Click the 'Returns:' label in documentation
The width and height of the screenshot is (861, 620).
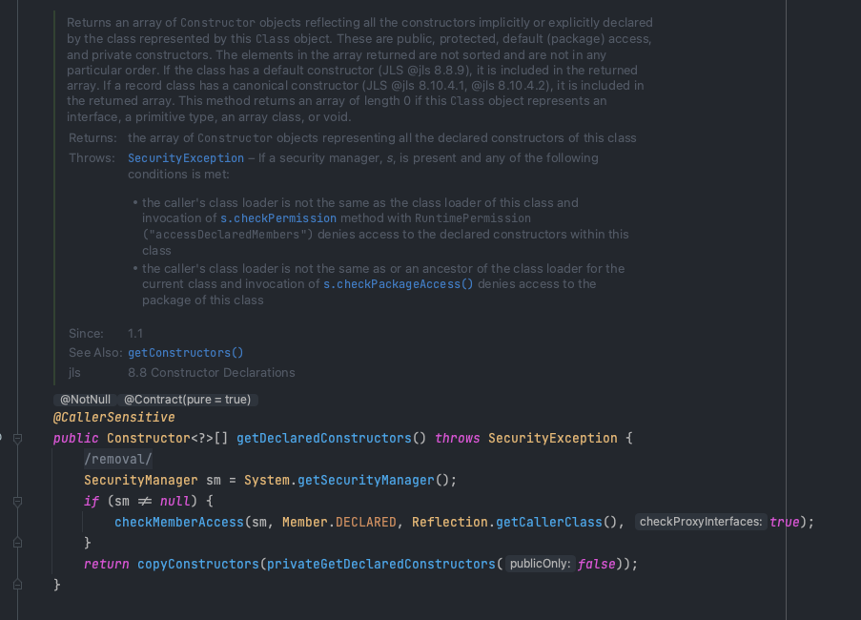point(92,138)
